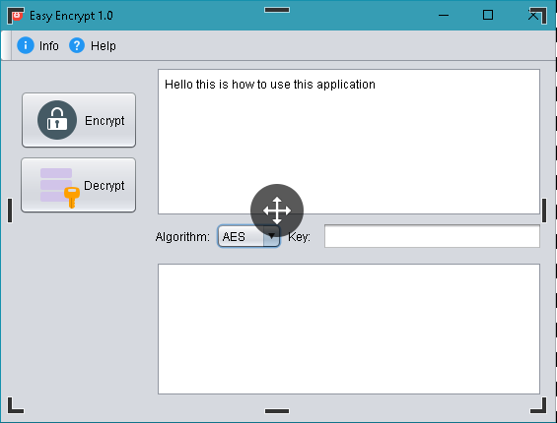Screen dimensions: 557x423
Task: Click the text area containing 'Hello this is how to use'
Action: click(349, 142)
